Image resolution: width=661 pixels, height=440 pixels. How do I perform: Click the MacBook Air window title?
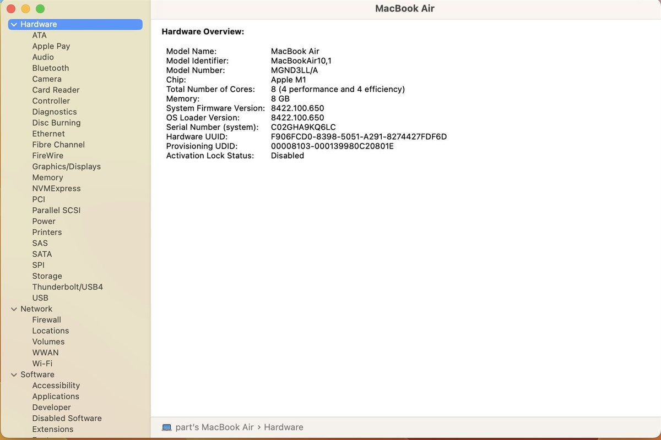(x=405, y=8)
